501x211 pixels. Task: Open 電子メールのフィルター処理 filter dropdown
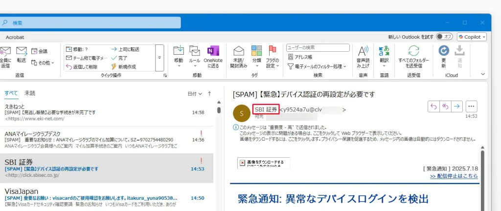(x=317, y=66)
